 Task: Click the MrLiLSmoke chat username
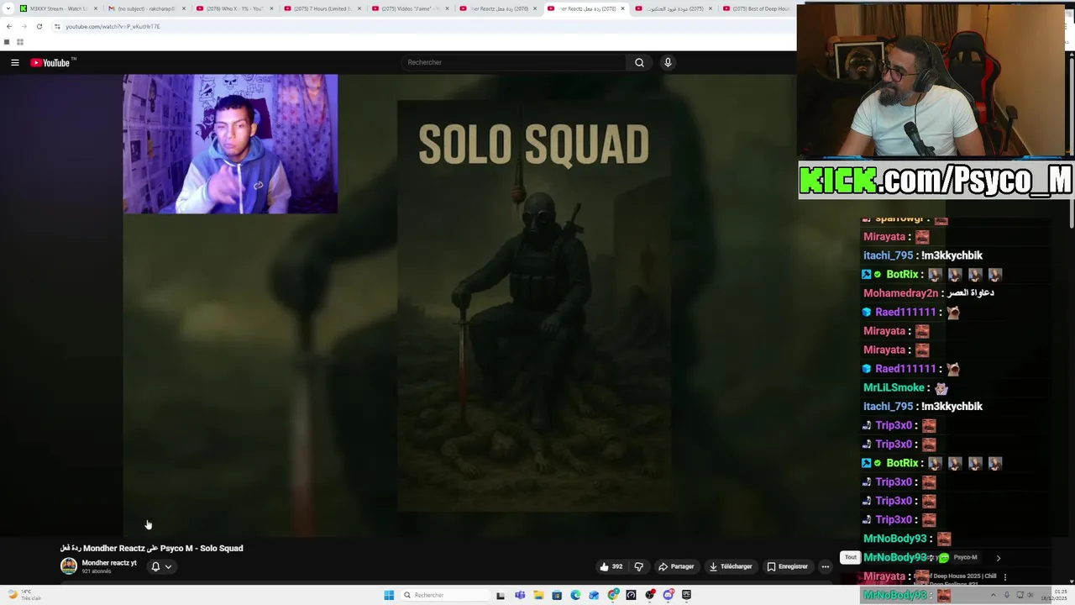(x=894, y=387)
